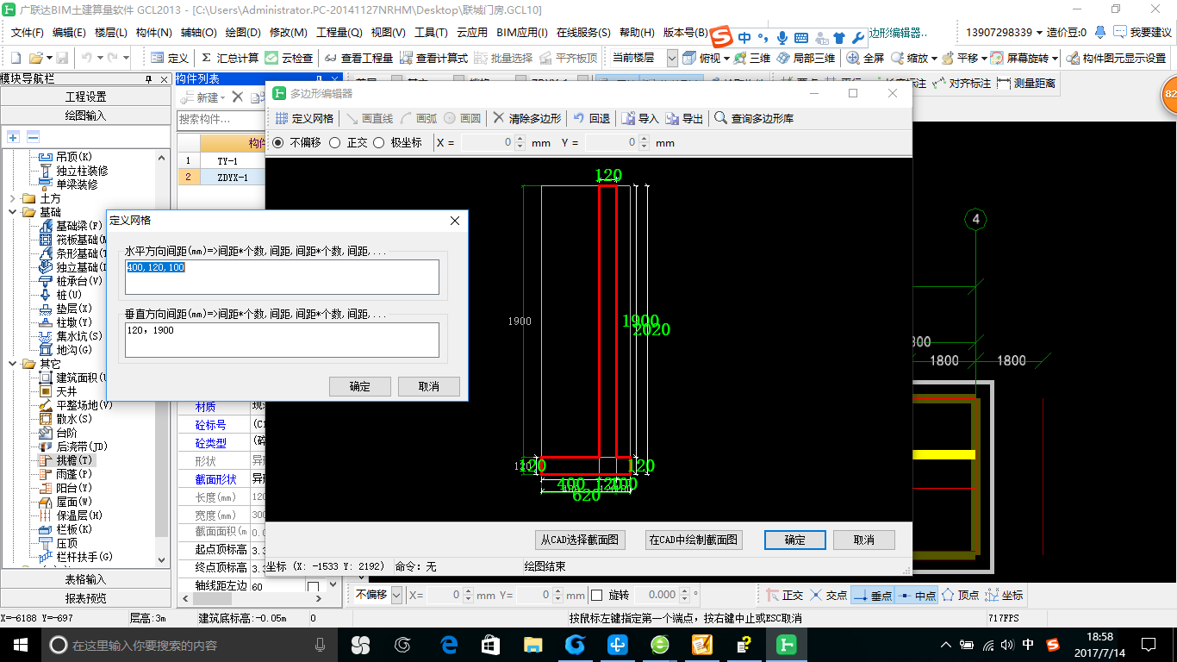Click 查看计算式 (view formula)
The width and height of the screenshot is (1177, 662).
pyautogui.click(x=433, y=58)
